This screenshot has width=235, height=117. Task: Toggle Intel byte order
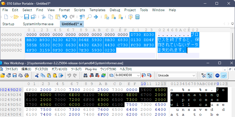pos(224,75)
